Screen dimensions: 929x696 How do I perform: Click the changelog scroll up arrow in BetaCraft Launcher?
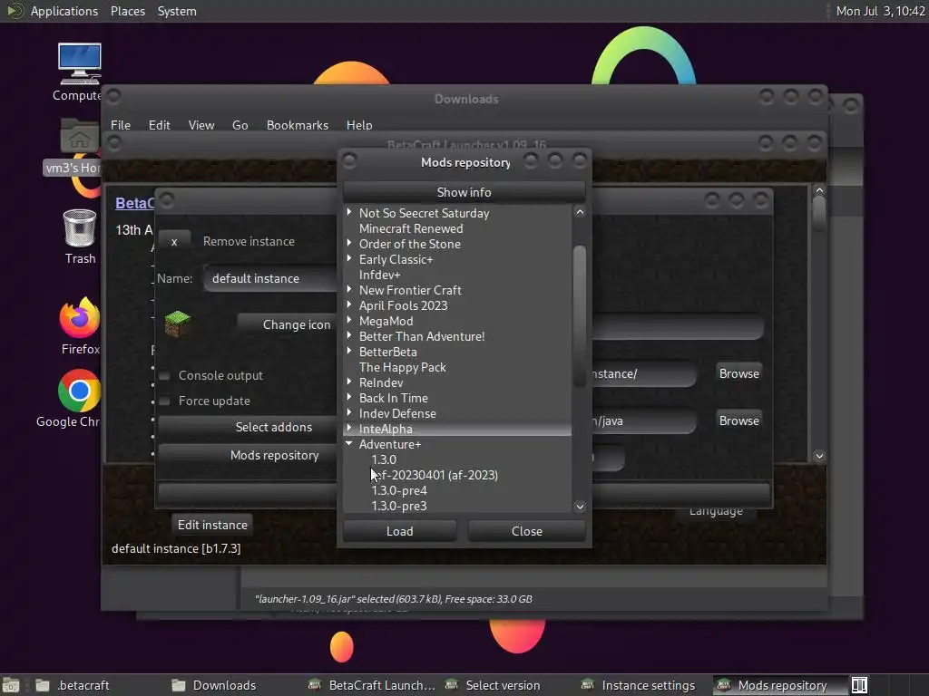click(819, 190)
